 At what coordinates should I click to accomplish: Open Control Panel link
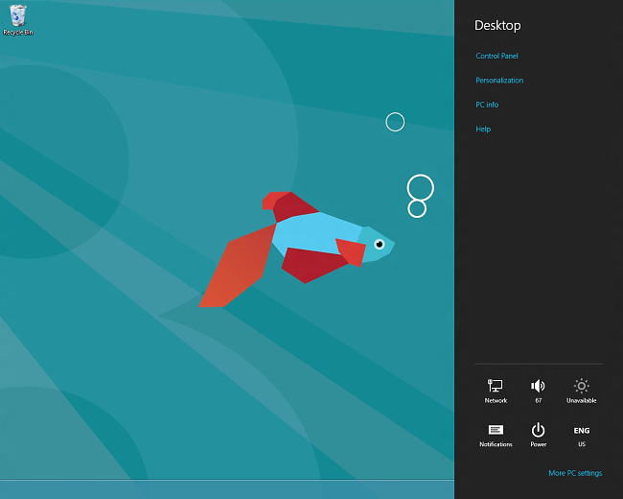coord(496,56)
